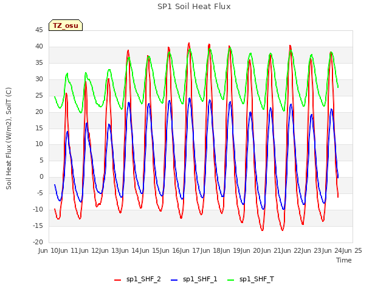Click the -10 y-axis tick label
The width and height of the screenshot is (389, 291).
click(38, 210)
